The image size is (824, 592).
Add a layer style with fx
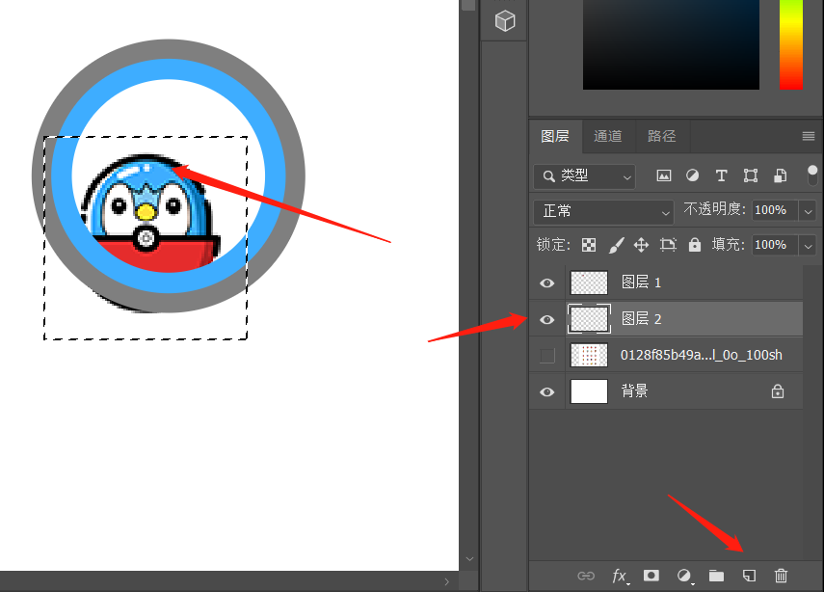[x=620, y=577]
